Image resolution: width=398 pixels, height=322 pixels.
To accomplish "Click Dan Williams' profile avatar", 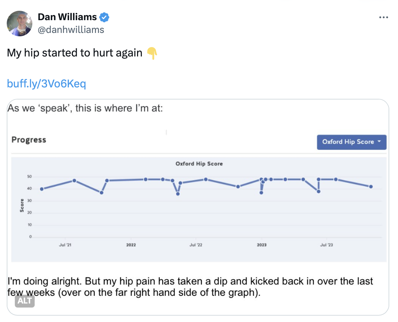I will coord(20,23).
